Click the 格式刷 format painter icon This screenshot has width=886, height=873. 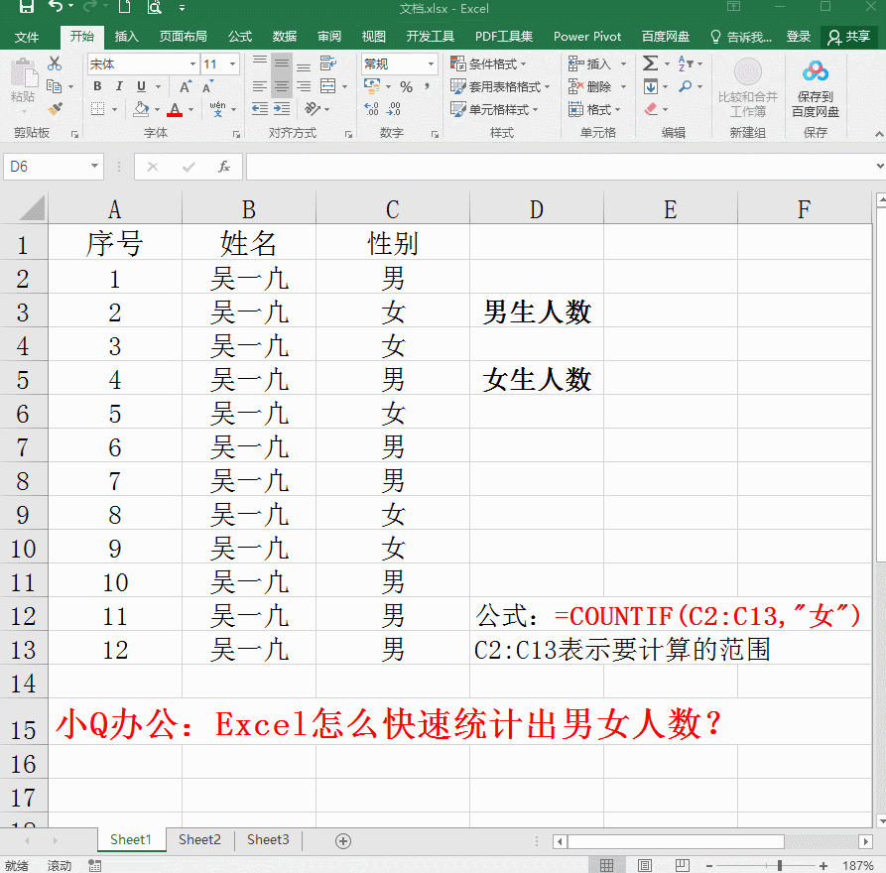click(x=57, y=109)
